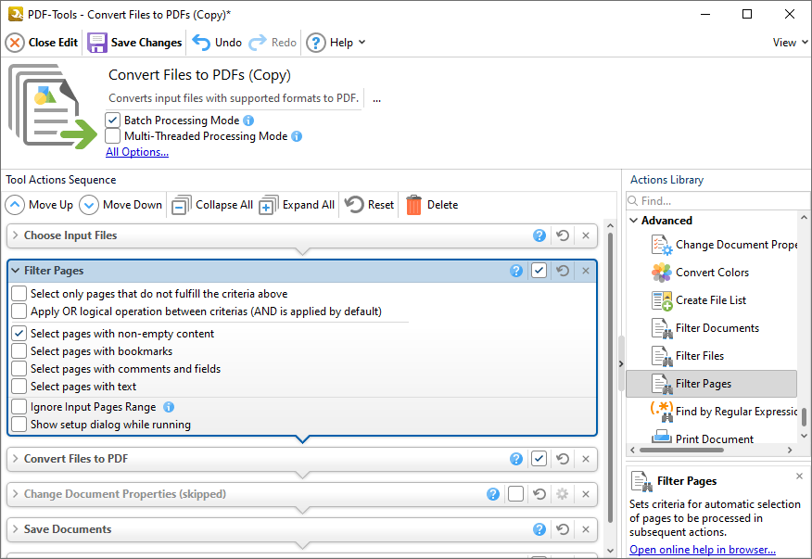
Task: Enable the skipped Change Document Properties action
Action: tap(515, 494)
